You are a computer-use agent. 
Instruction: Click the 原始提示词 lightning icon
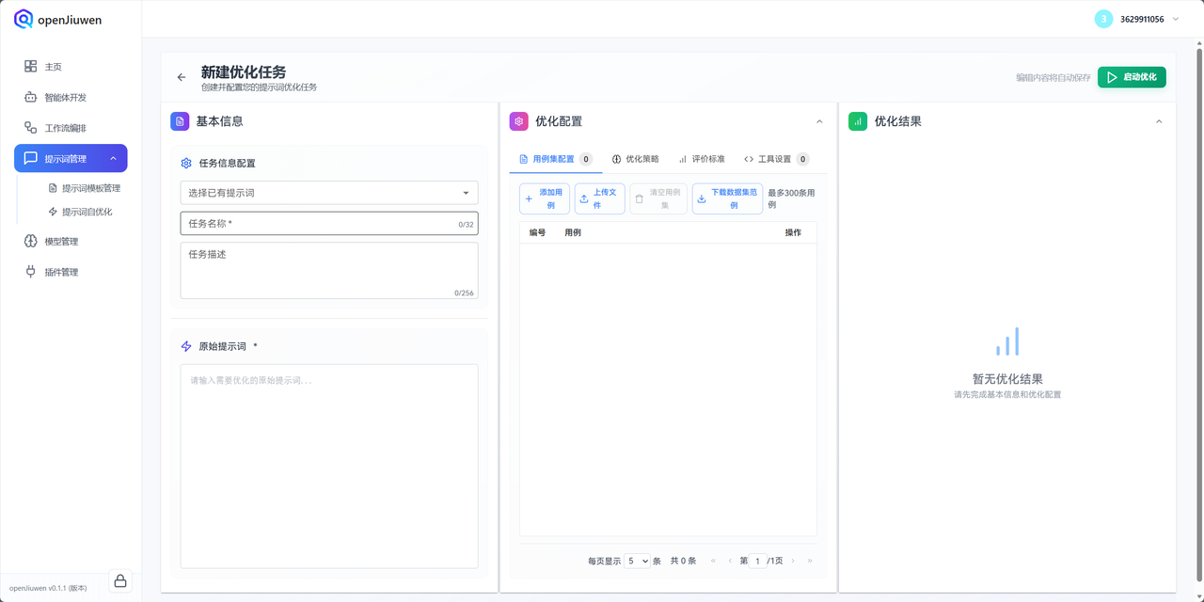pyautogui.click(x=186, y=346)
